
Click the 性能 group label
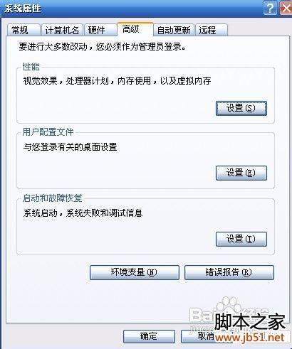tap(31, 67)
